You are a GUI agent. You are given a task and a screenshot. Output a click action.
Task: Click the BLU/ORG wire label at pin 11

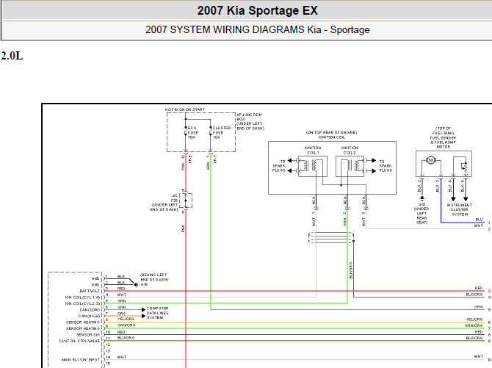tap(126, 338)
